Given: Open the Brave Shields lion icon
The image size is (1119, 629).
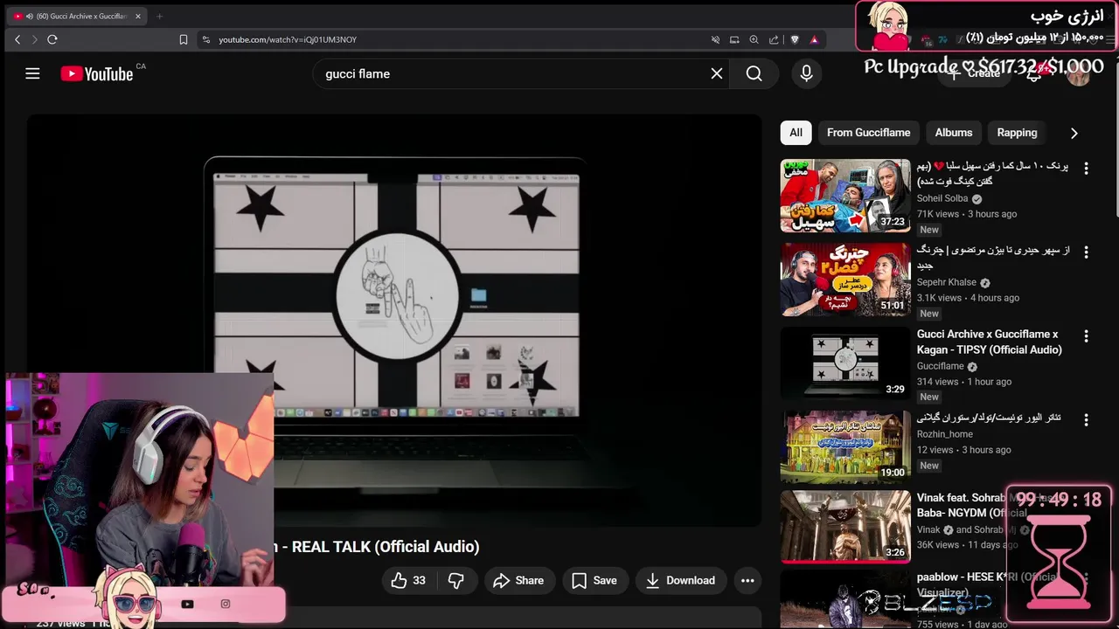Looking at the screenshot, I should (794, 39).
